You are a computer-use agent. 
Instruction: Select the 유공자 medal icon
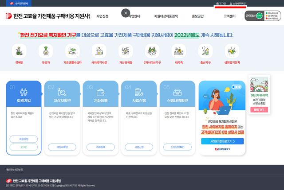point(46,51)
